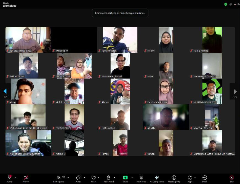This screenshot has width=240, height=184.
Task: Open the Participants list
Action: 59,178
